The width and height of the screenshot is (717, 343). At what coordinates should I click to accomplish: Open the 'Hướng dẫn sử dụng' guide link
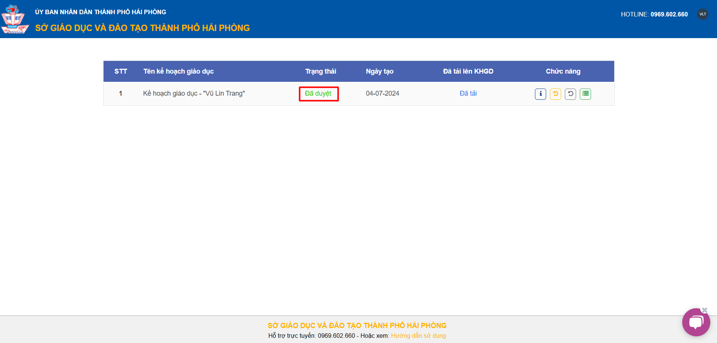[x=418, y=336]
